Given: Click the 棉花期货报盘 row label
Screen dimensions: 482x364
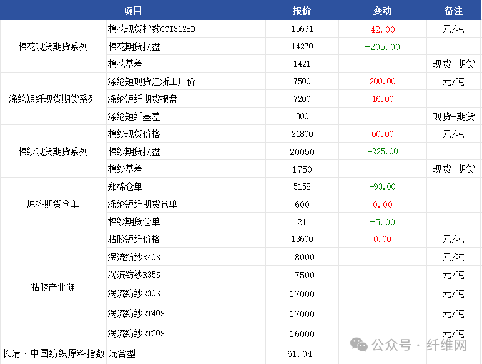Looking at the screenshot, I should [x=134, y=46].
